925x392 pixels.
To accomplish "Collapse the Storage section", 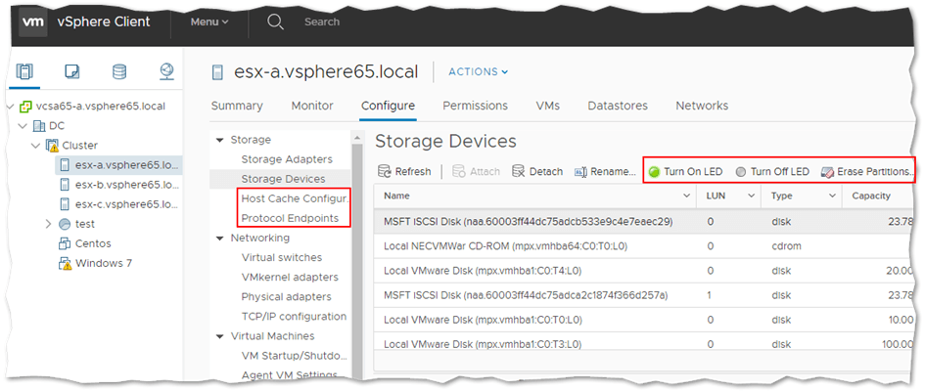I will 220,141.
